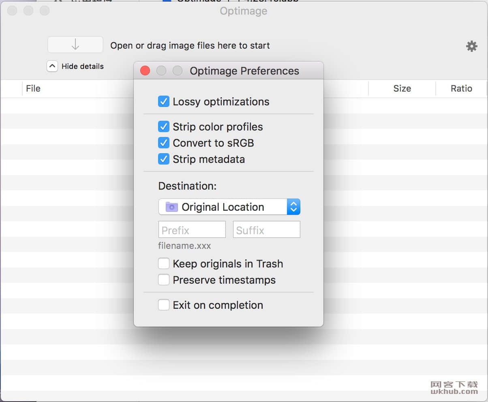Click the 'Open or drag image files here to start' text
Screen dimensions: 488x402
click(x=190, y=45)
